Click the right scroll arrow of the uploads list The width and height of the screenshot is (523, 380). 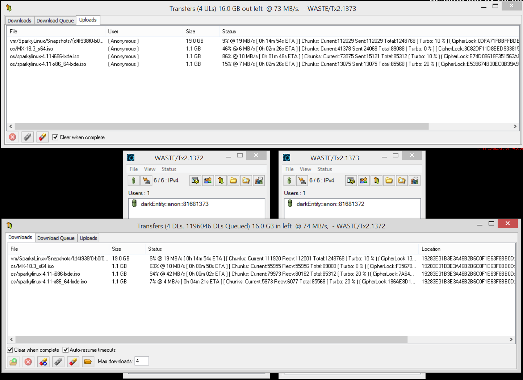click(x=515, y=126)
